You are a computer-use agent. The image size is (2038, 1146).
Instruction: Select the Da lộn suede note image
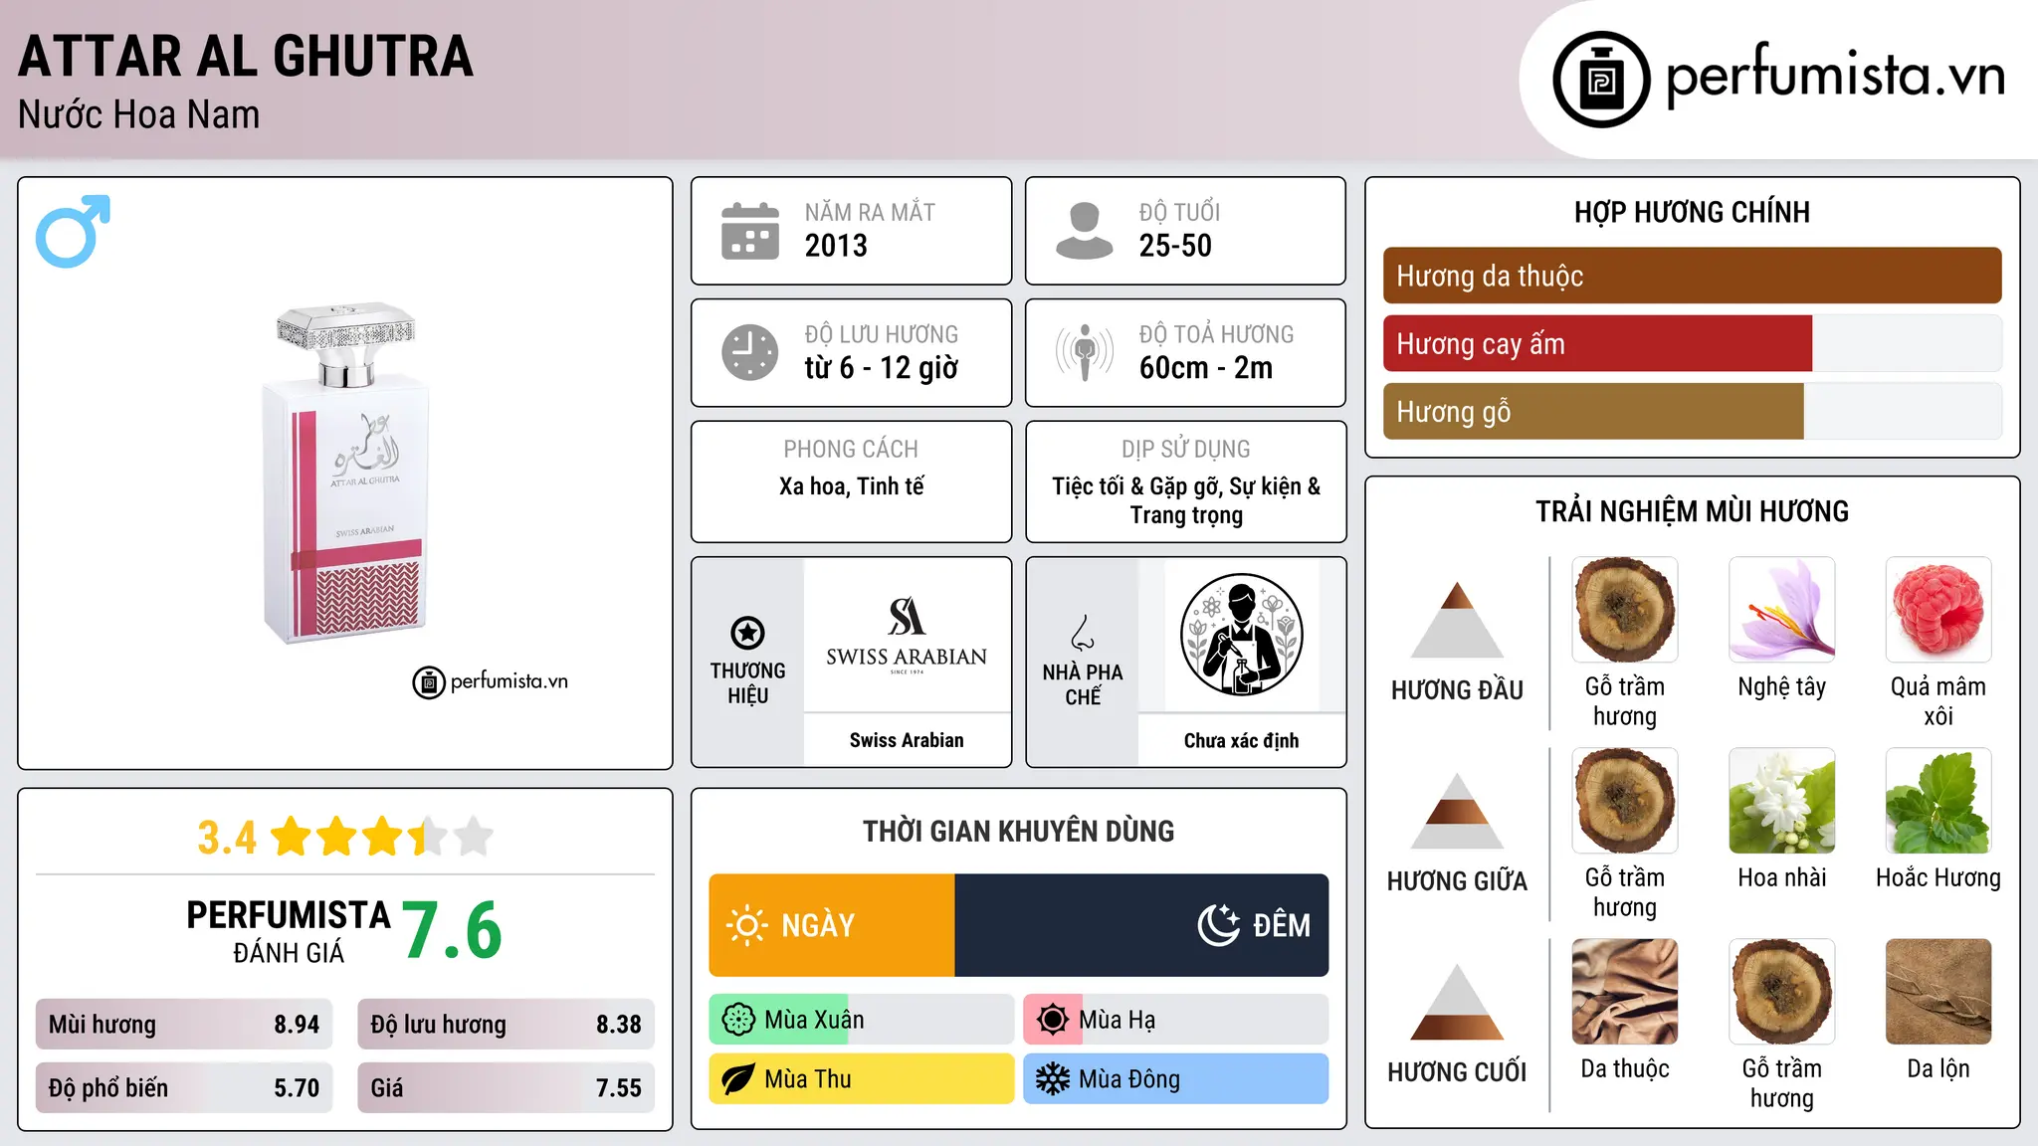click(x=1938, y=992)
